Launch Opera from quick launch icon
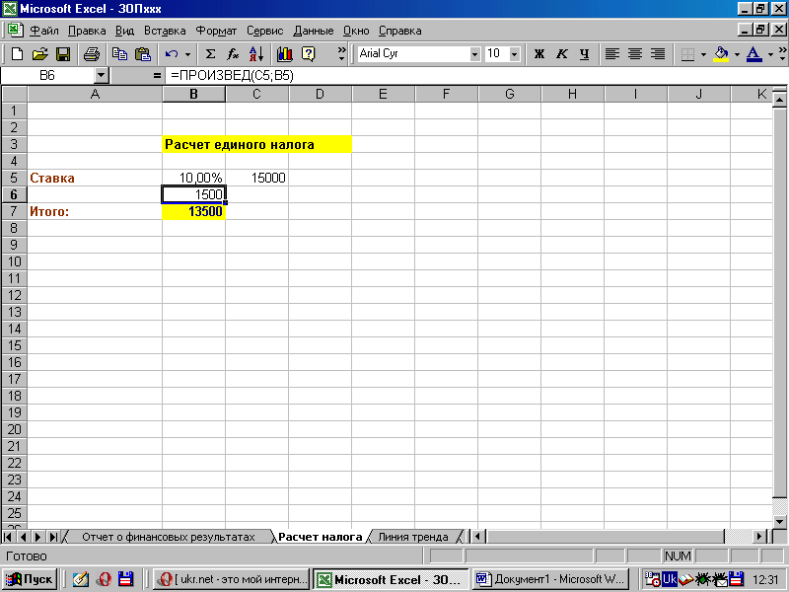Viewport: 789px width, 592px height. pos(104,579)
